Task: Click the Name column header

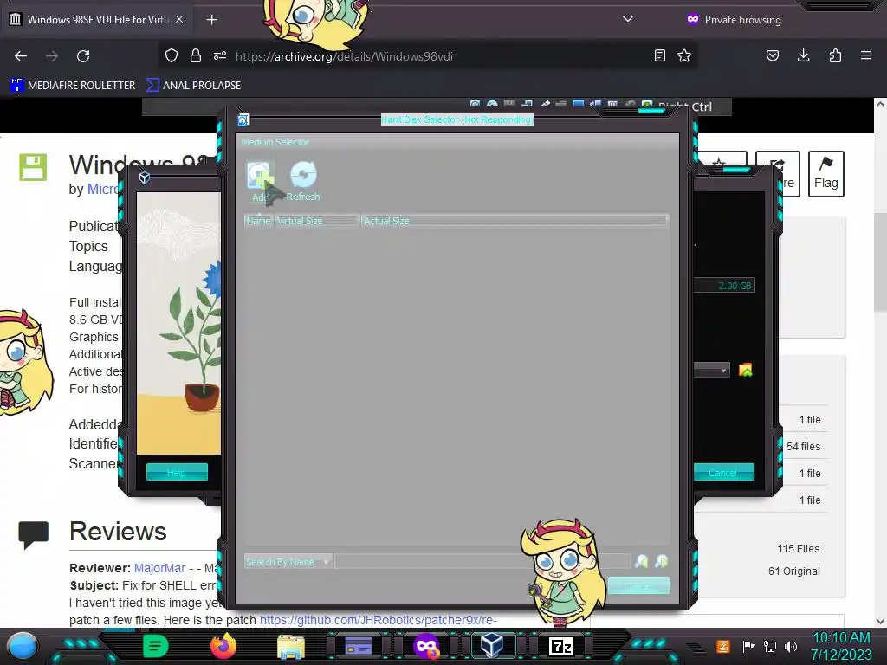Action: click(x=258, y=221)
